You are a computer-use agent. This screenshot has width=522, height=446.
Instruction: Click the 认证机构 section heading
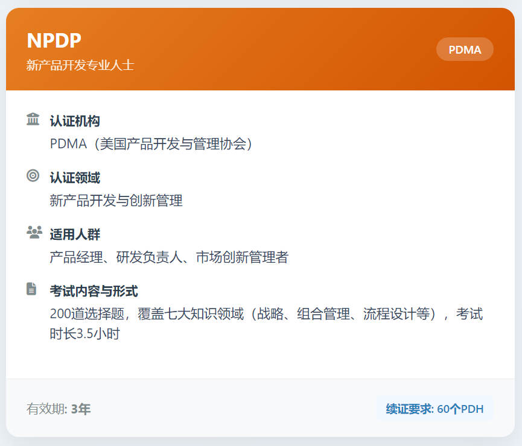coord(75,121)
